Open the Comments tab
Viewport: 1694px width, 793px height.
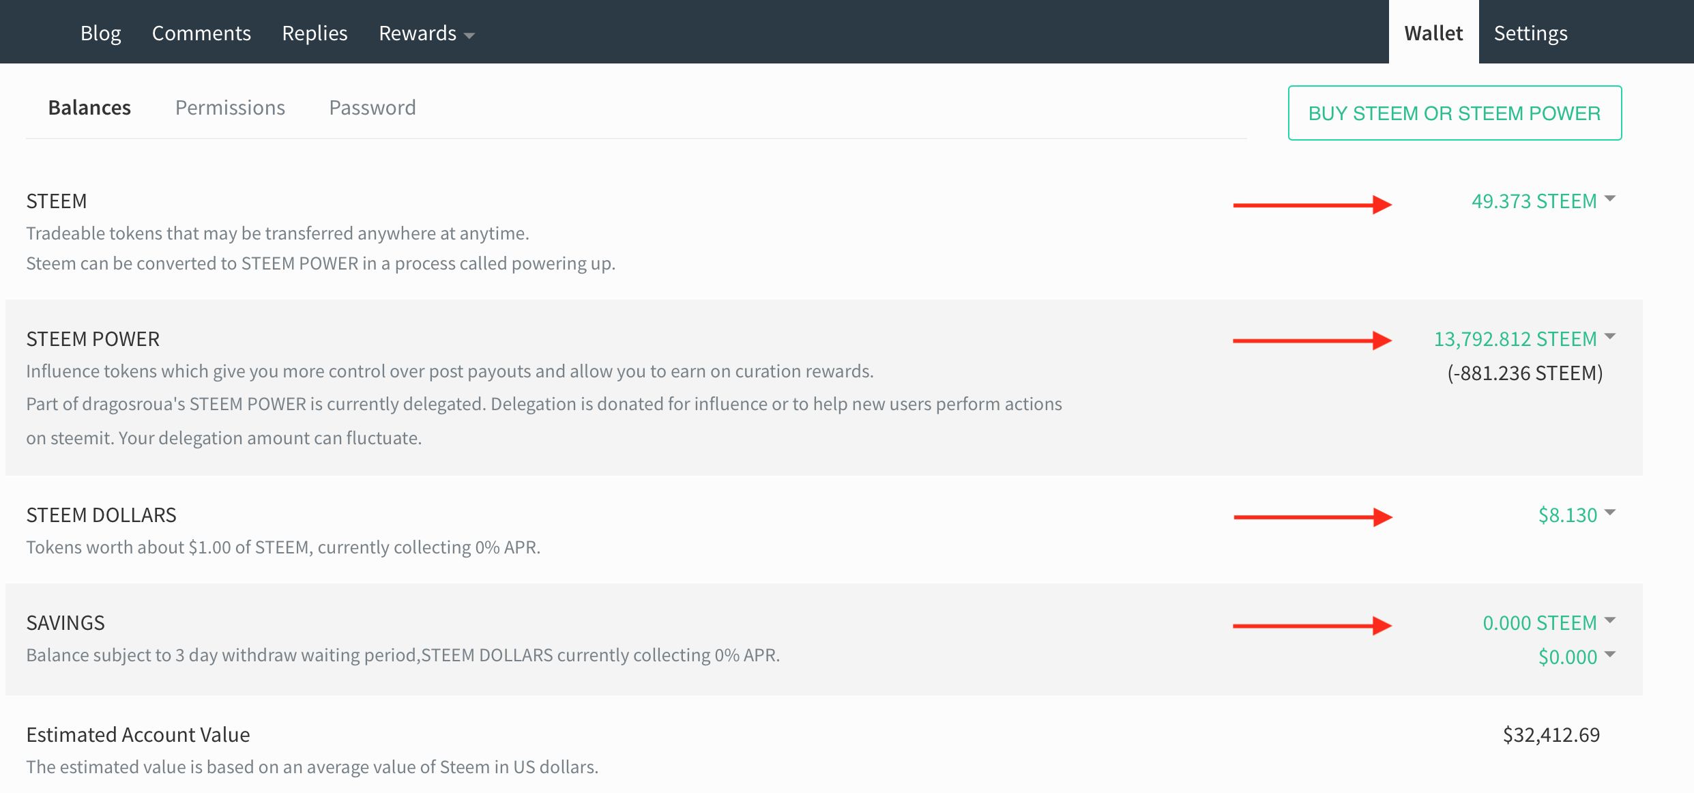pyautogui.click(x=201, y=33)
